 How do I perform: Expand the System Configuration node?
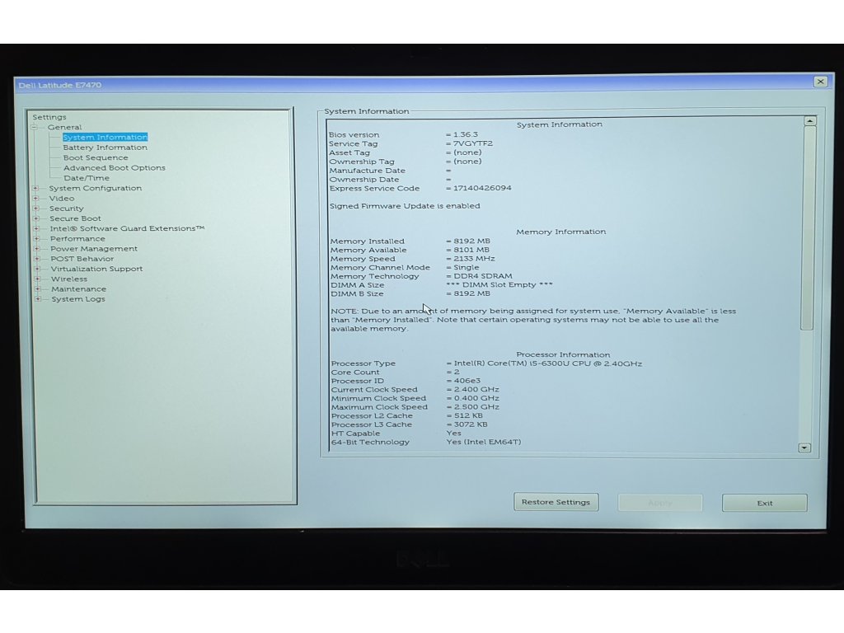pyautogui.click(x=35, y=189)
